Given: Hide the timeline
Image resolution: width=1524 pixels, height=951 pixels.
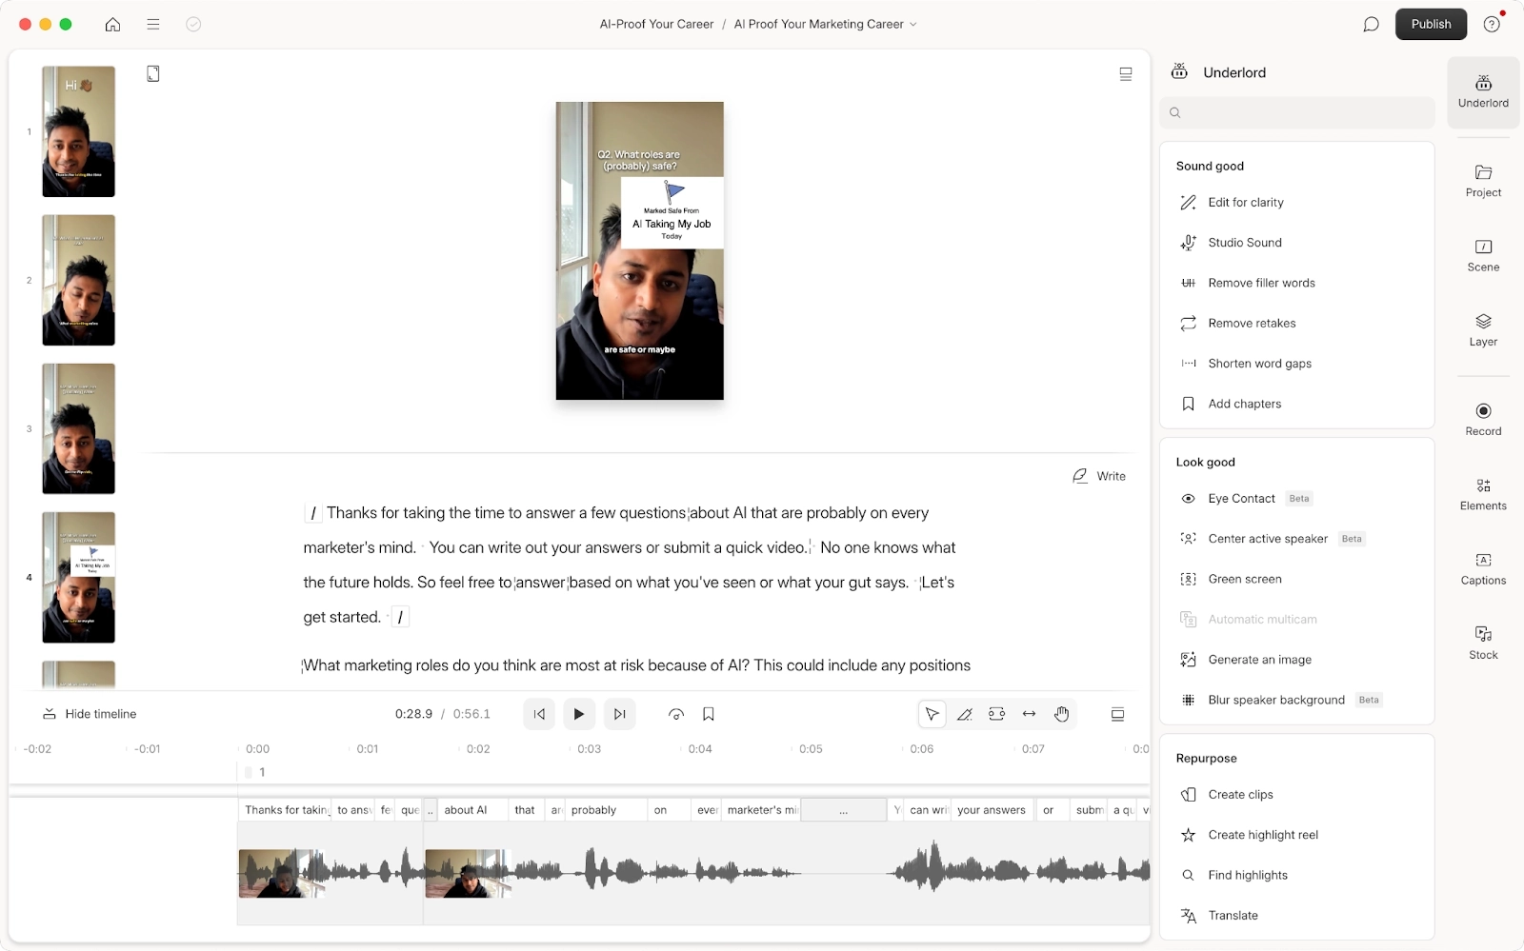Looking at the screenshot, I should 89,713.
